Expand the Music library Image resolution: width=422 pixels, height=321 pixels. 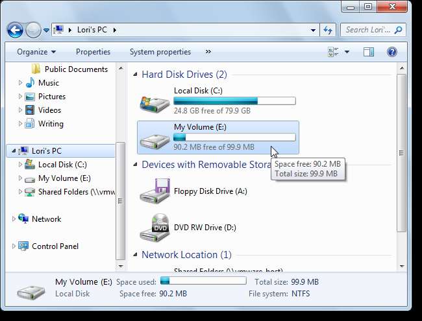pos(20,83)
